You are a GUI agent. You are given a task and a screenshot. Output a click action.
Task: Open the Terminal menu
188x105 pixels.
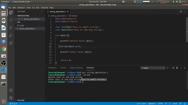(44, 8)
